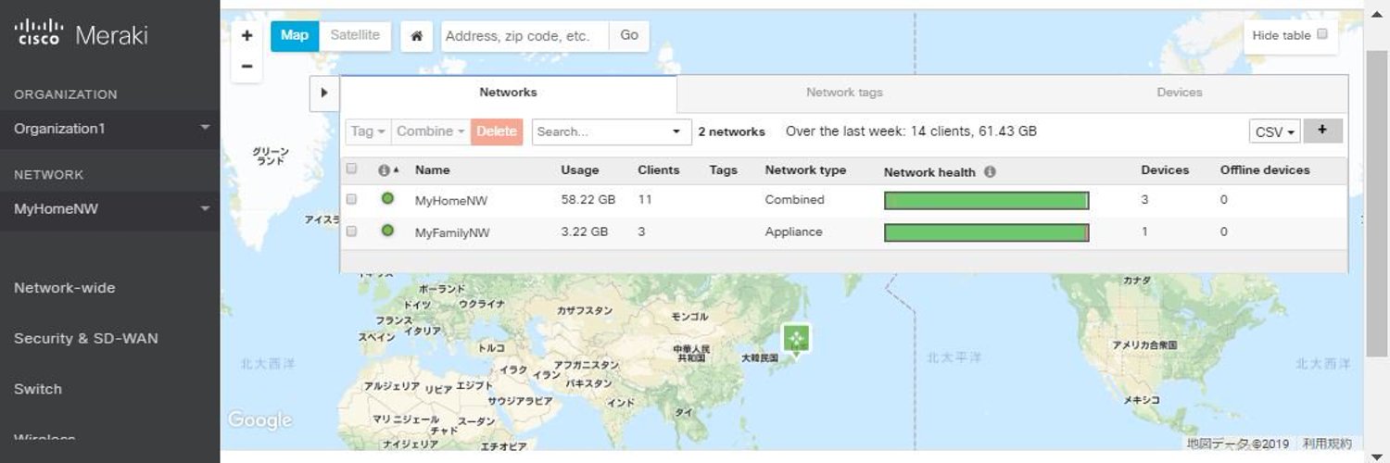1390x463 pixels.
Task: Click the Appliance network type cell
Action: pos(793,231)
